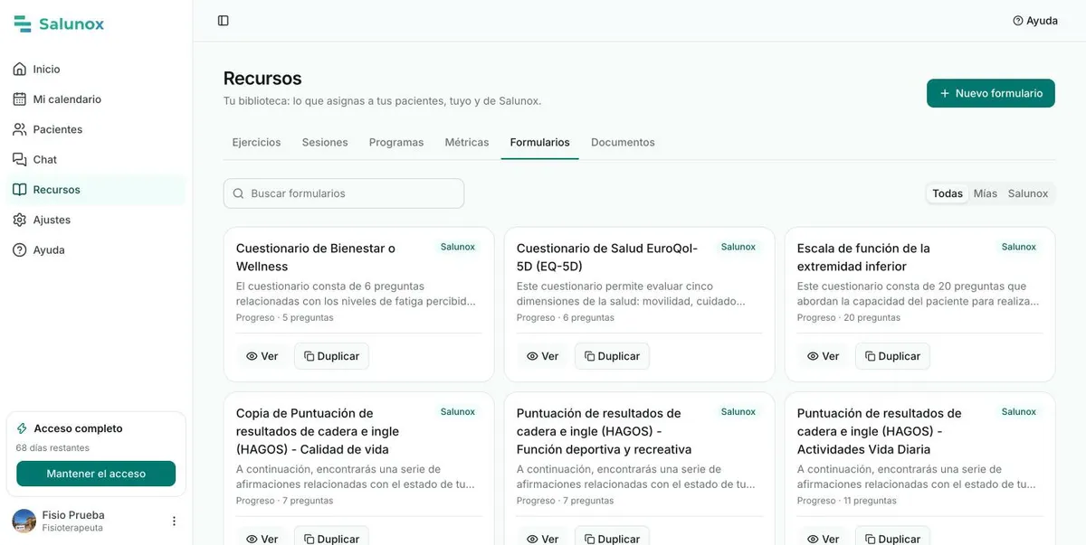Switch to the Métricas tab
1086x545 pixels.
click(x=467, y=143)
